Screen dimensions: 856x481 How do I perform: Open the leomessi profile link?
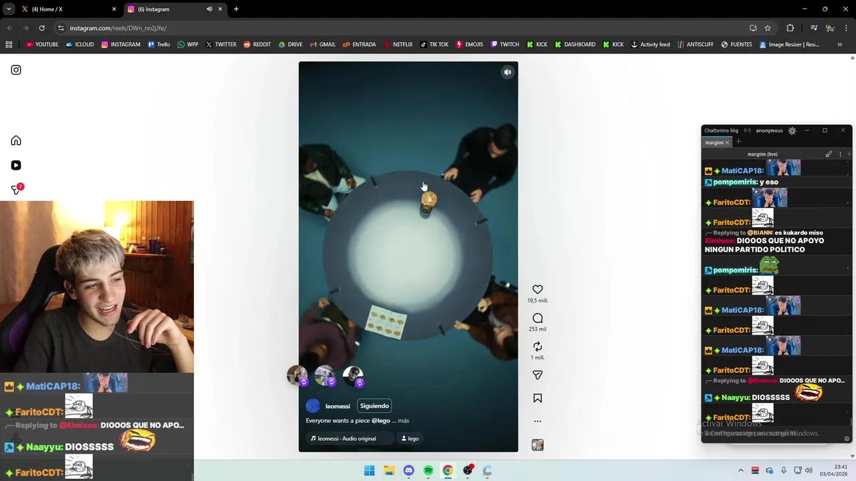337,406
